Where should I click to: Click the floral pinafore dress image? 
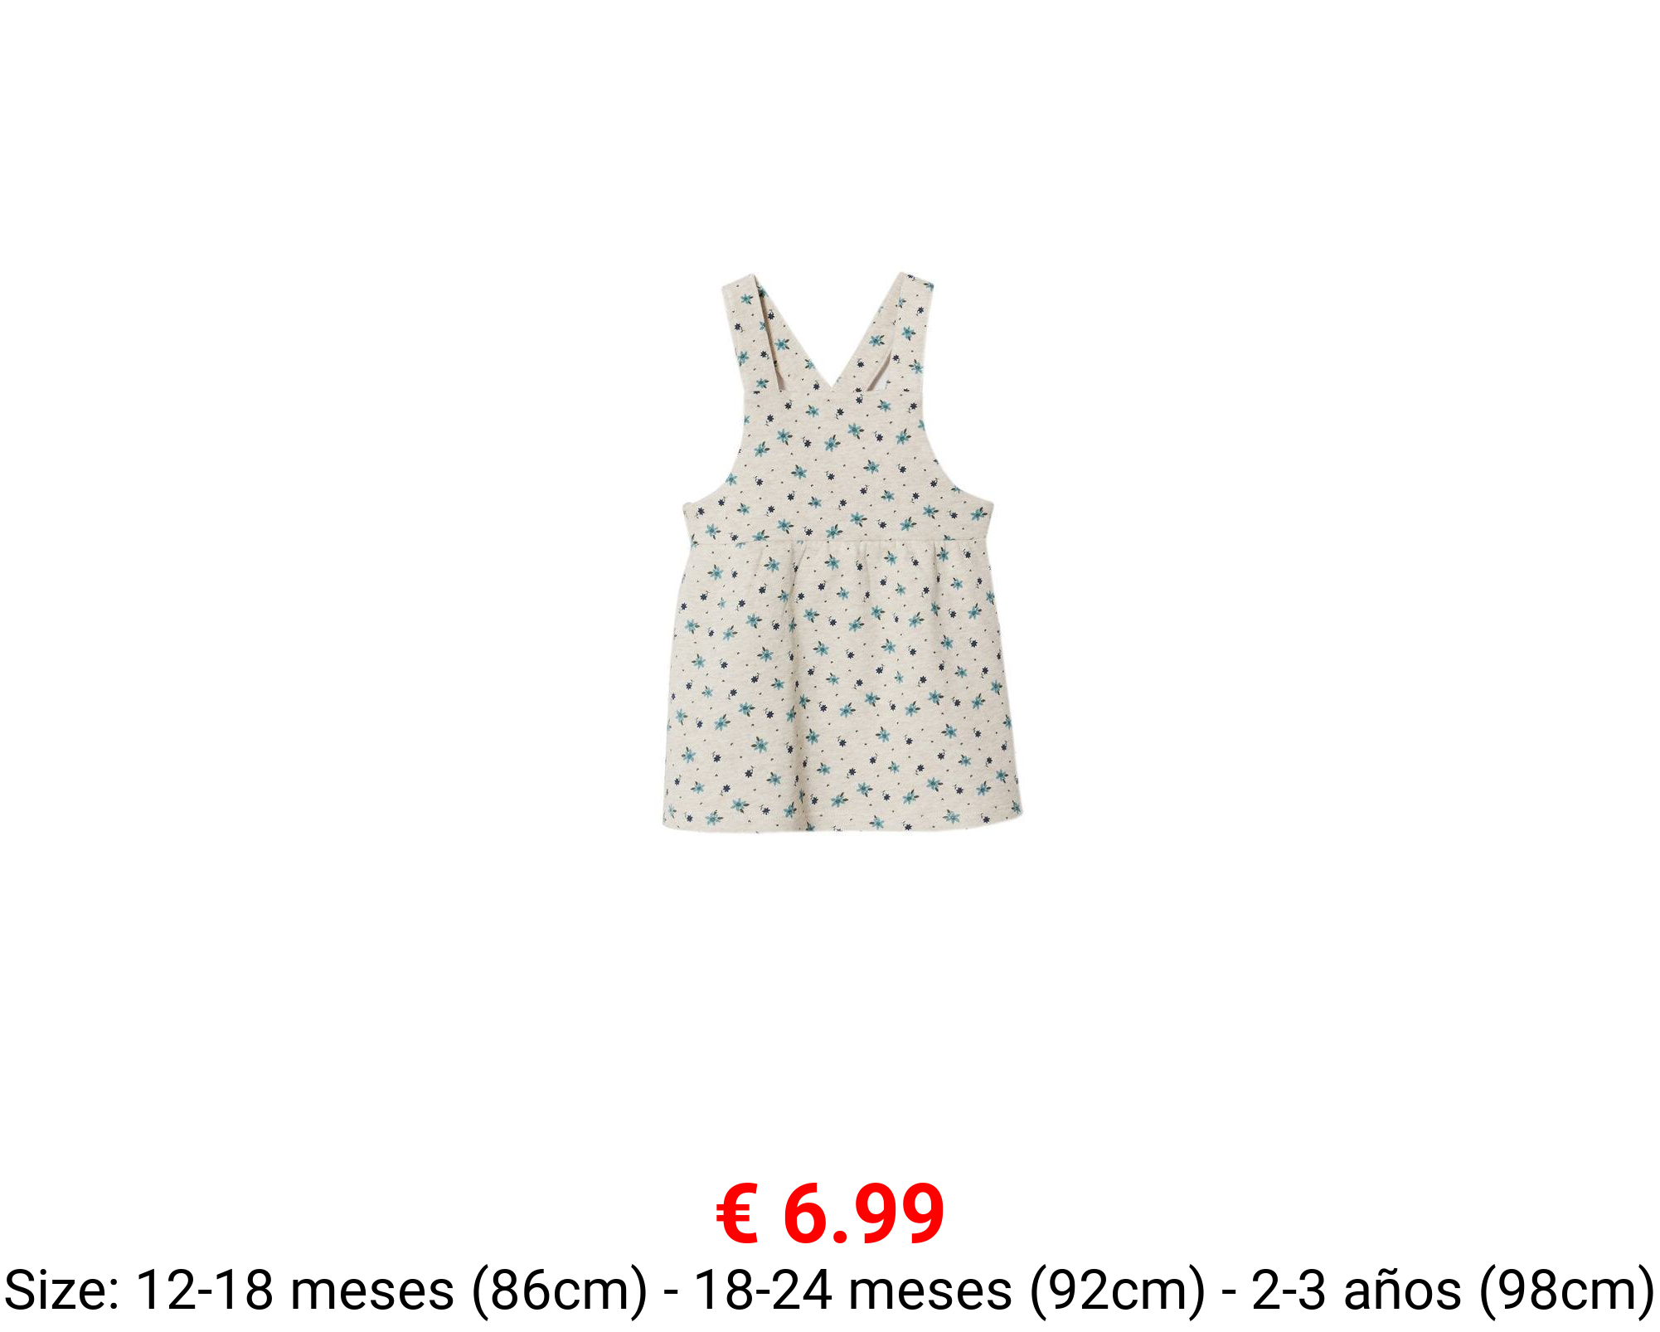(x=842, y=552)
